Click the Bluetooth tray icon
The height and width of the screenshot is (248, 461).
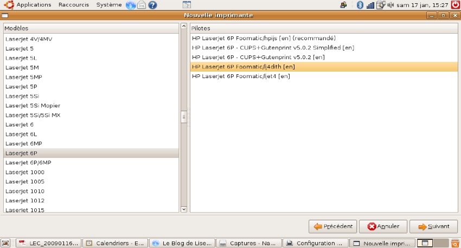360,5
